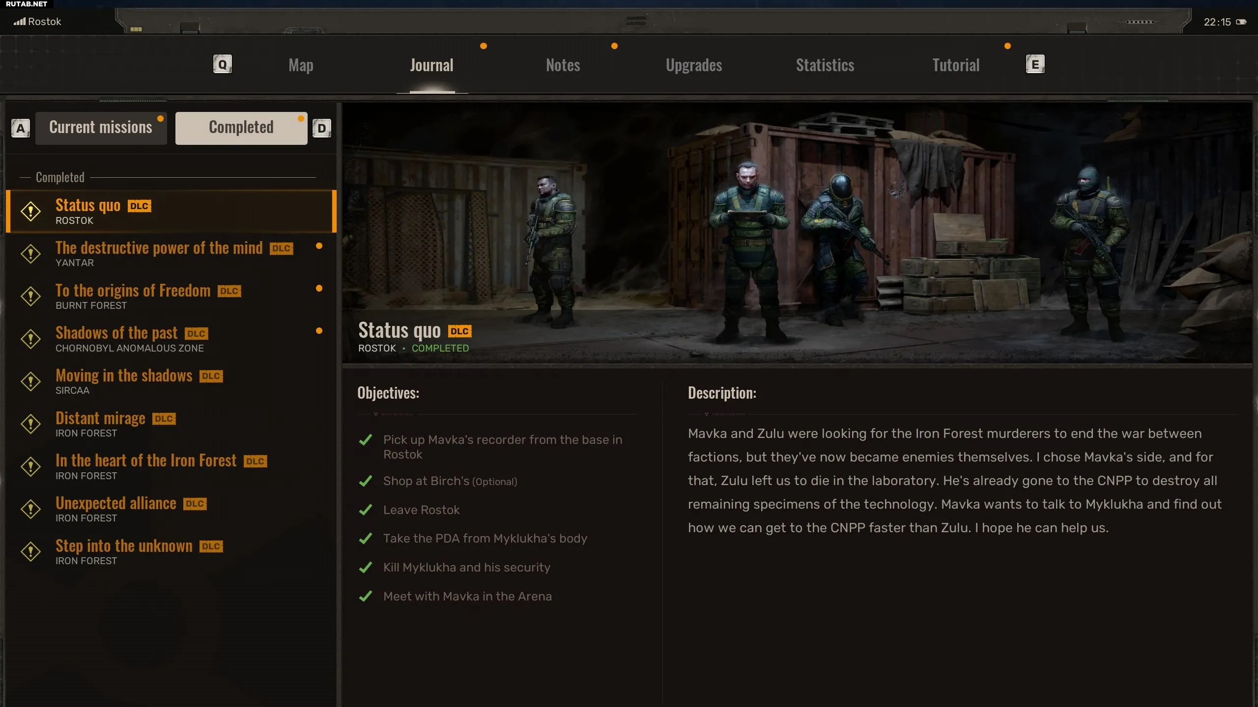This screenshot has height=707, width=1258.
Task: Click the Rostok location label at top
Action: (x=45, y=22)
